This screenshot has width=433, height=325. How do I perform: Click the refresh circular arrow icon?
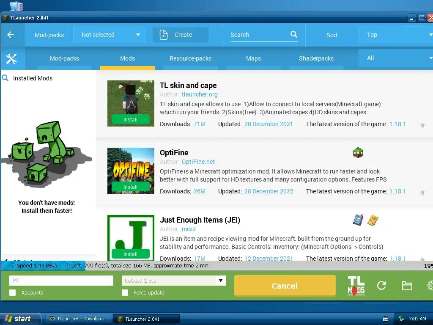tap(381, 286)
